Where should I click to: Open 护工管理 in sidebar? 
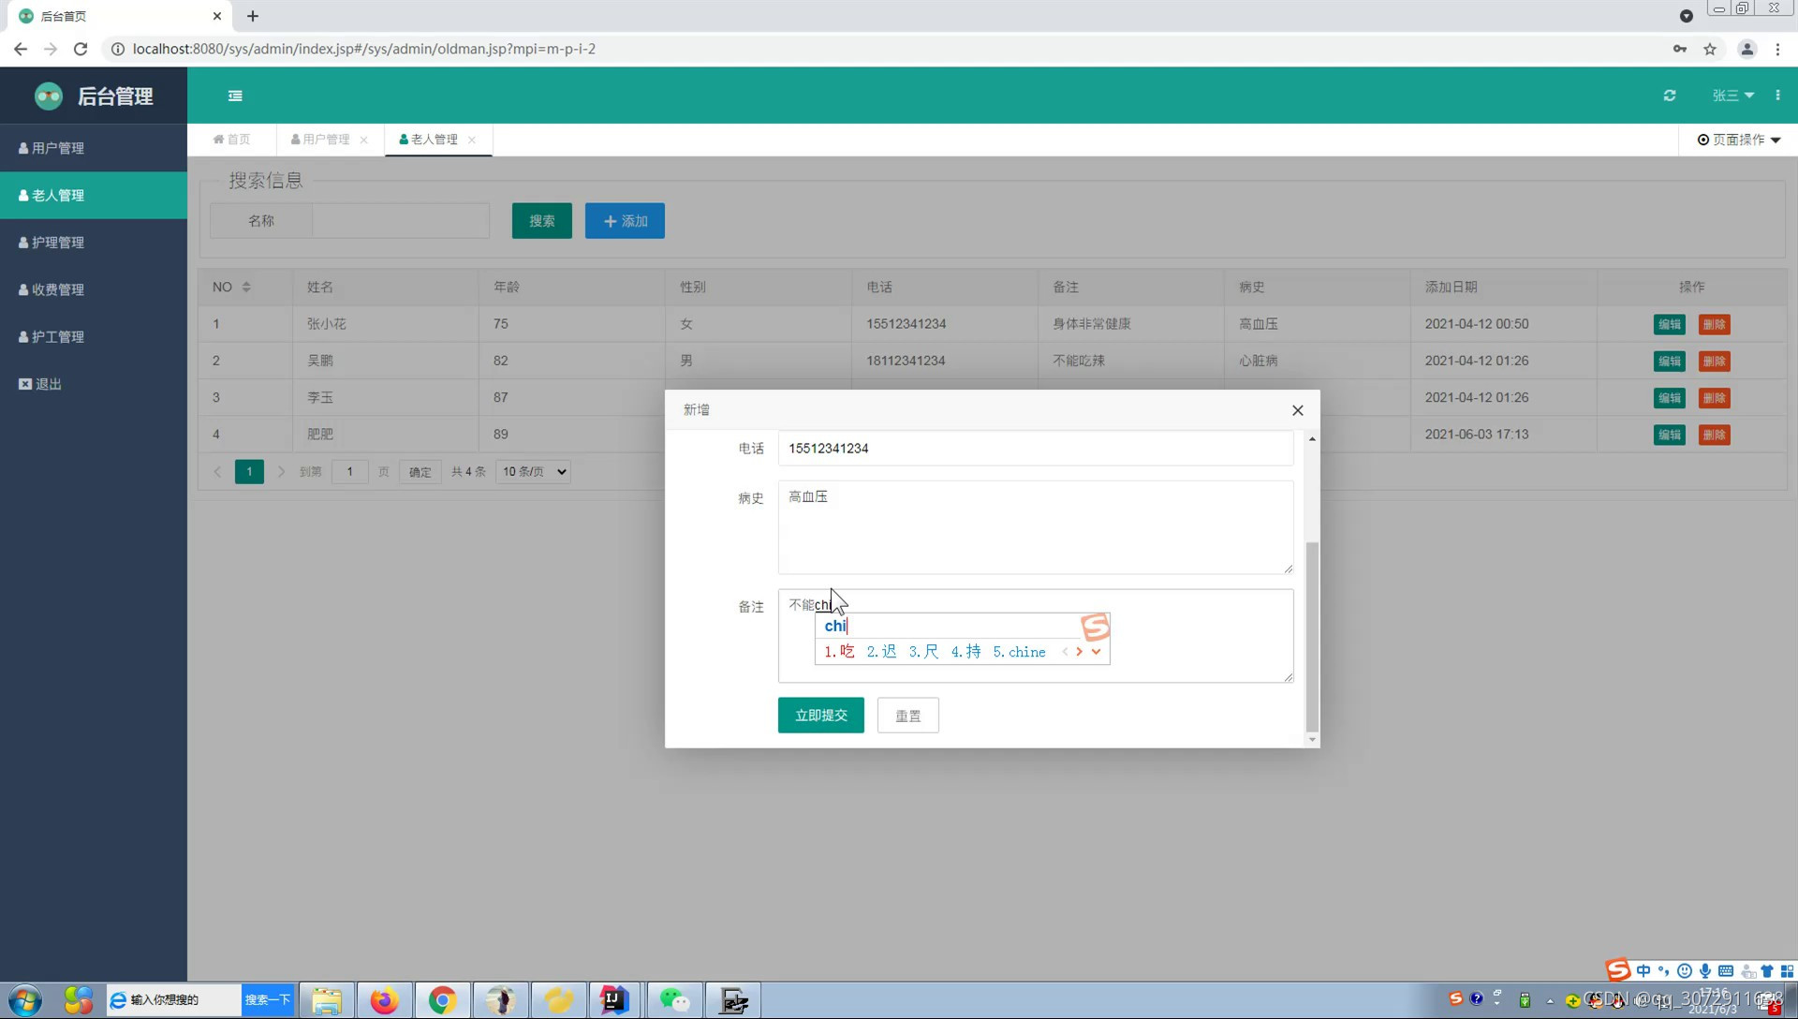[x=94, y=336]
